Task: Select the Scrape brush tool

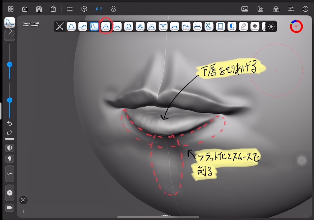Action: [x=174, y=26]
